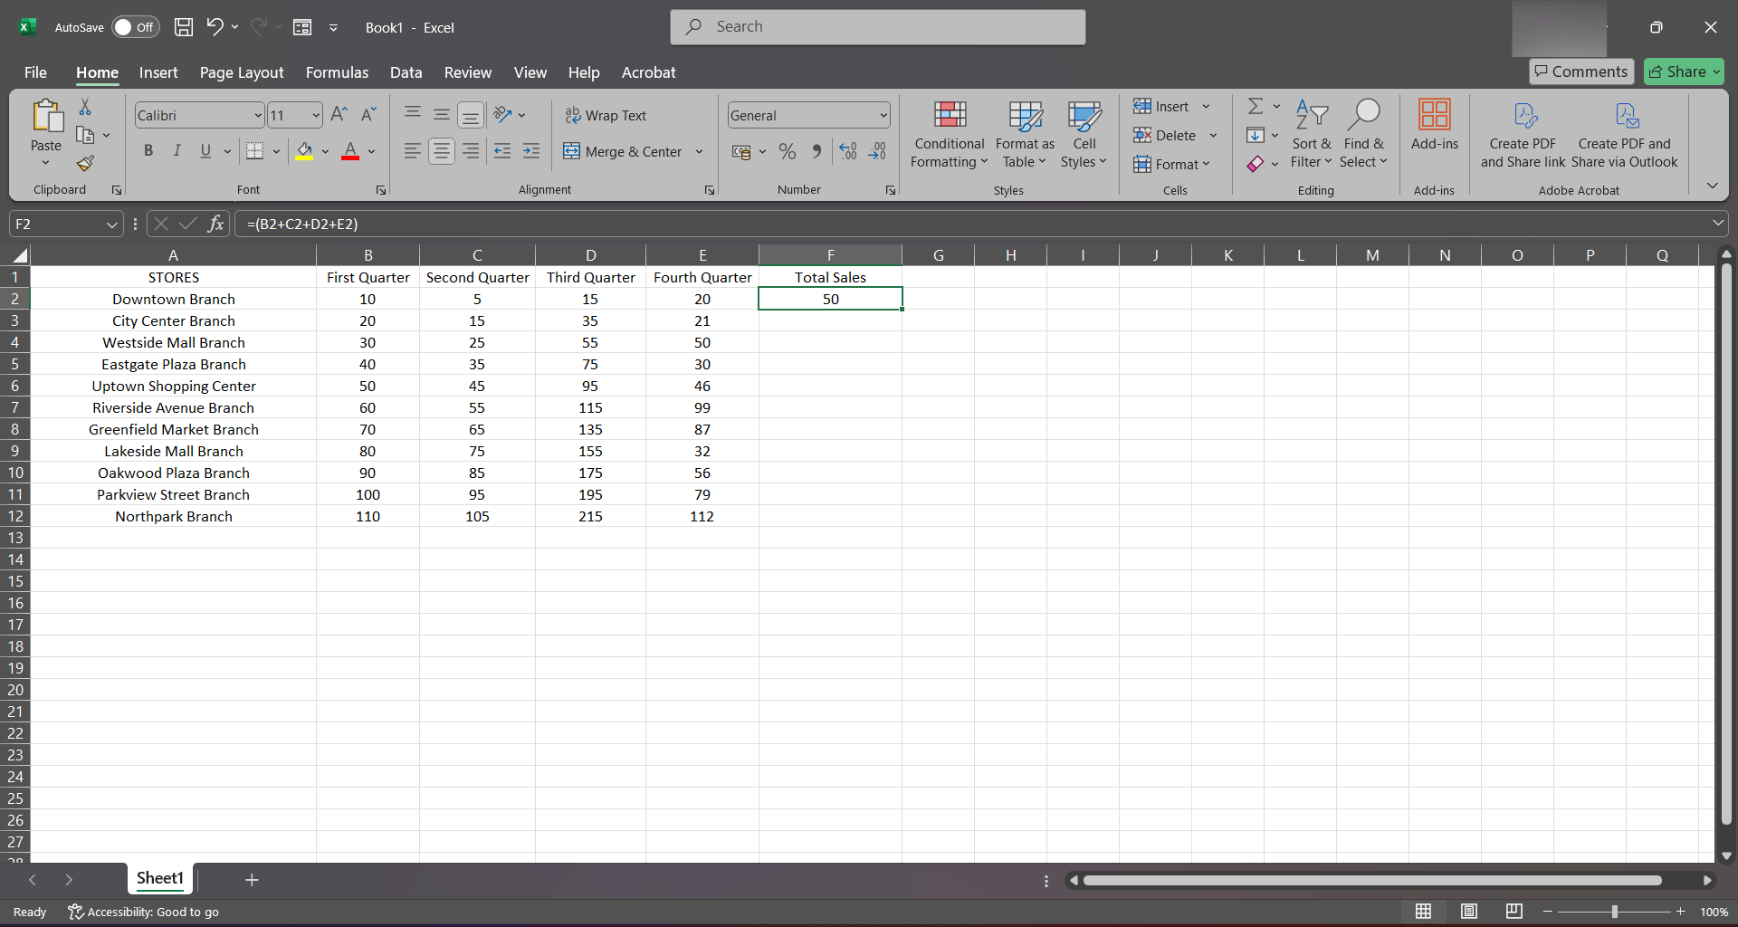Screen dimensions: 1738x927
Task: Toggle Wrap Text for the cell
Action: point(606,115)
